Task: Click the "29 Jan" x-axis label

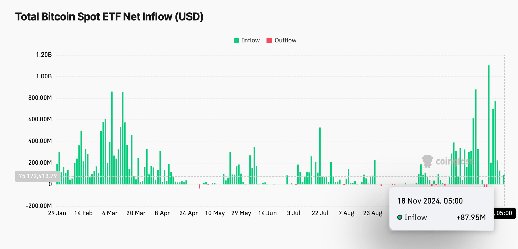Action: point(57,213)
